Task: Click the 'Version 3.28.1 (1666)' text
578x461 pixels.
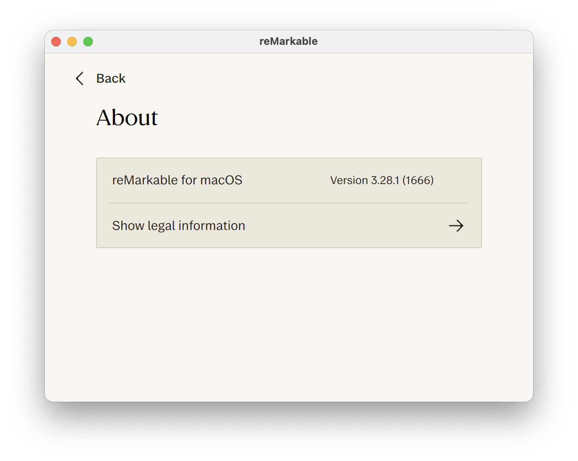Action: (382, 180)
